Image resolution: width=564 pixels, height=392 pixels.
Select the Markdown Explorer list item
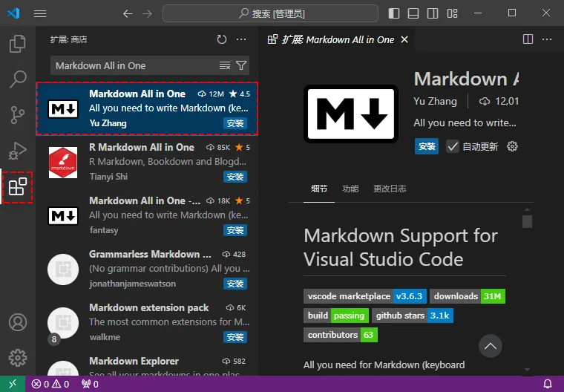tap(147, 363)
